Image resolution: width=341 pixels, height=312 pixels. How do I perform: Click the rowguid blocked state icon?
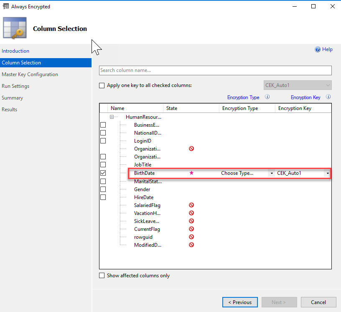191,237
